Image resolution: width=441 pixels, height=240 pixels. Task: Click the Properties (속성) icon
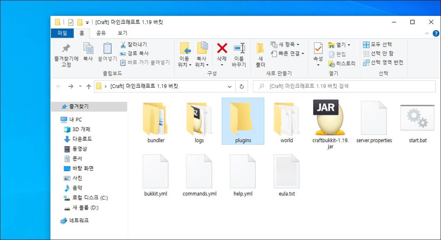coord(318,48)
